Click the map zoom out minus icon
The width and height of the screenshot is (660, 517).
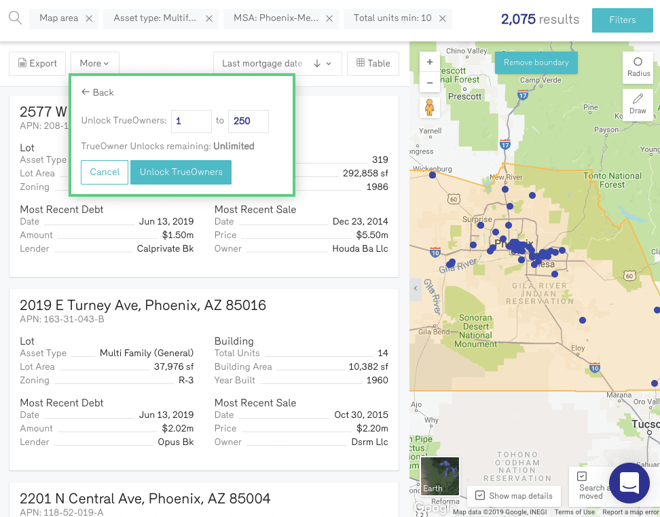click(430, 83)
